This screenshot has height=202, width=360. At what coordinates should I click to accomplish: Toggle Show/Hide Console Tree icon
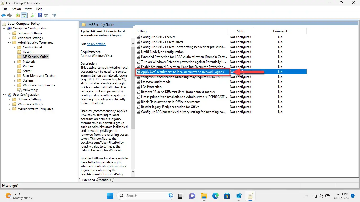click(x=24, y=16)
